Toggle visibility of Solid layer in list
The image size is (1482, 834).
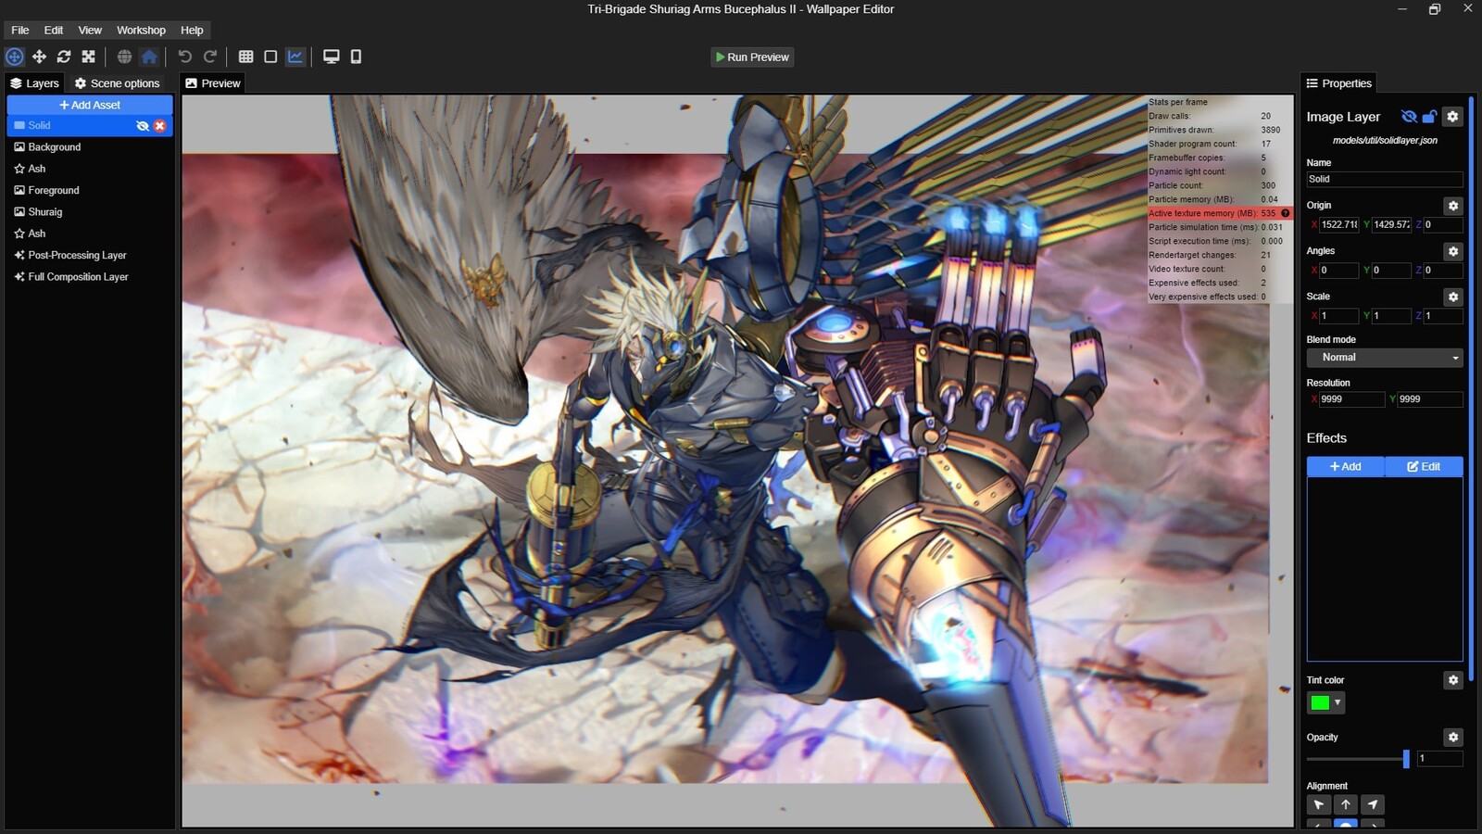143,126
